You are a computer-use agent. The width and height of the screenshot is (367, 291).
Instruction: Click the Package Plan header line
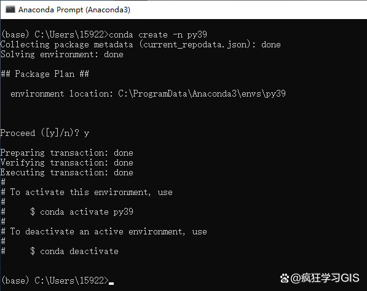pyautogui.click(x=45, y=74)
